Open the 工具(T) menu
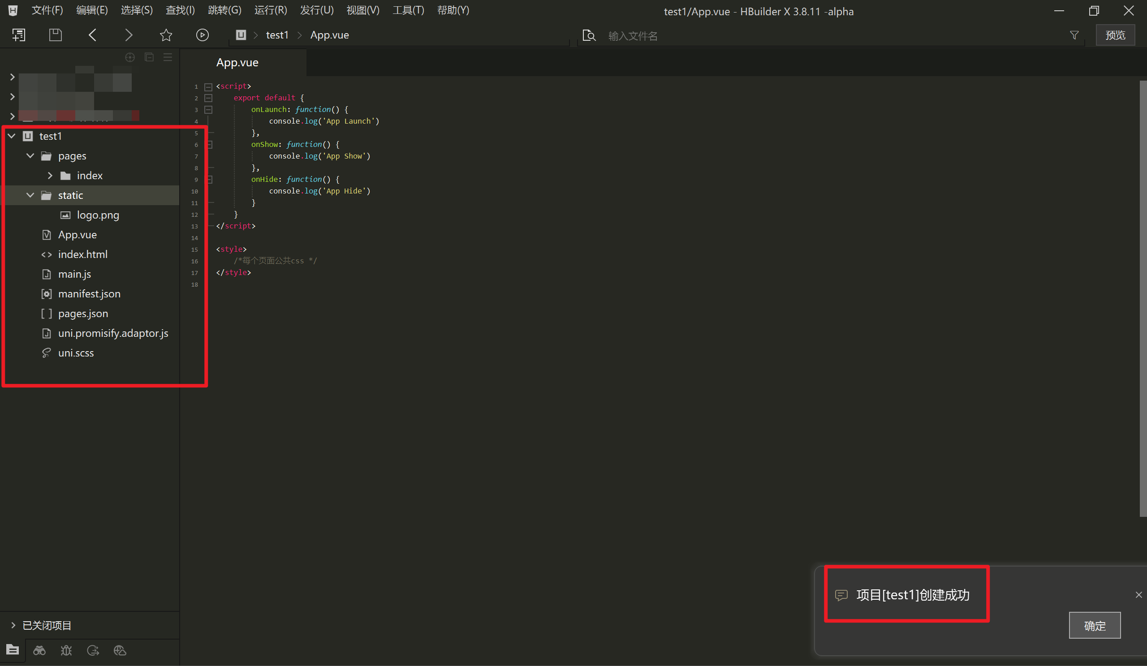Viewport: 1147px width, 666px height. click(408, 10)
